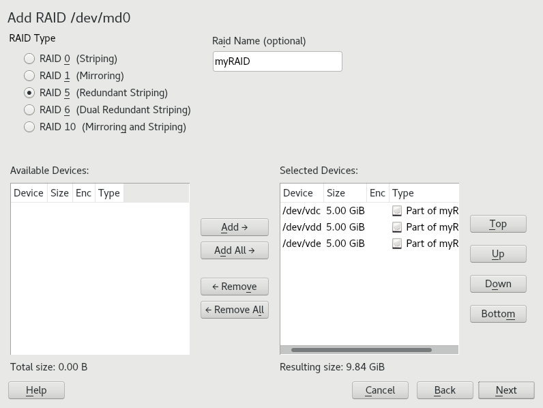Choose RAID 10 (Mirroring and Striping)
The width and height of the screenshot is (543, 408).
coord(29,127)
